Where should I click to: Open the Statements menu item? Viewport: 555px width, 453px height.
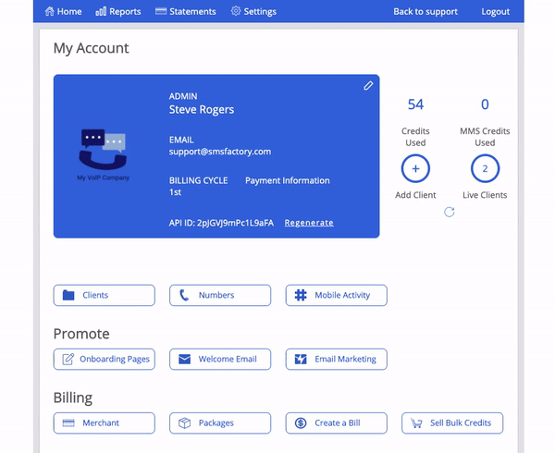point(186,11)
